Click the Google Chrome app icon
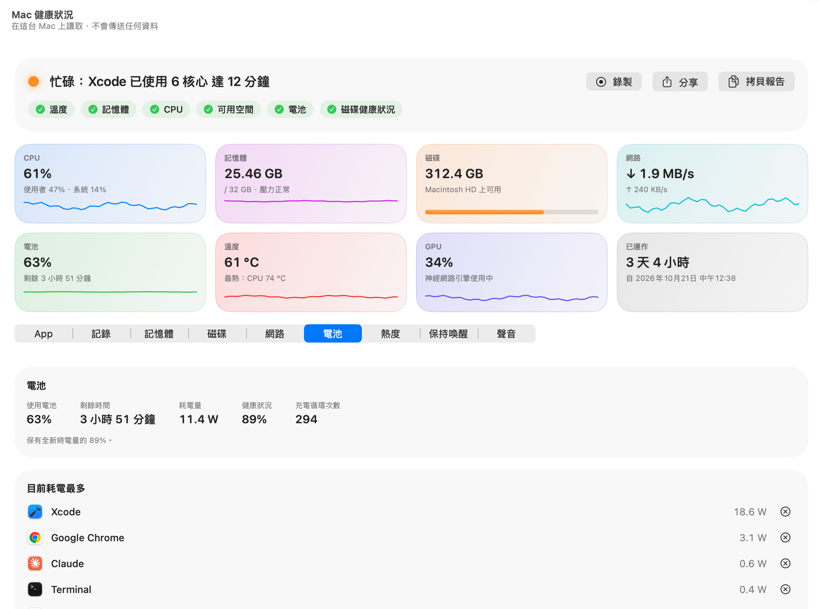This screenshot has height=609, width=819. click(x=35, y=537)
